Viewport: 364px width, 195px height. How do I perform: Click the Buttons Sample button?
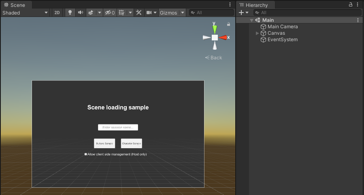coord(104,143)
